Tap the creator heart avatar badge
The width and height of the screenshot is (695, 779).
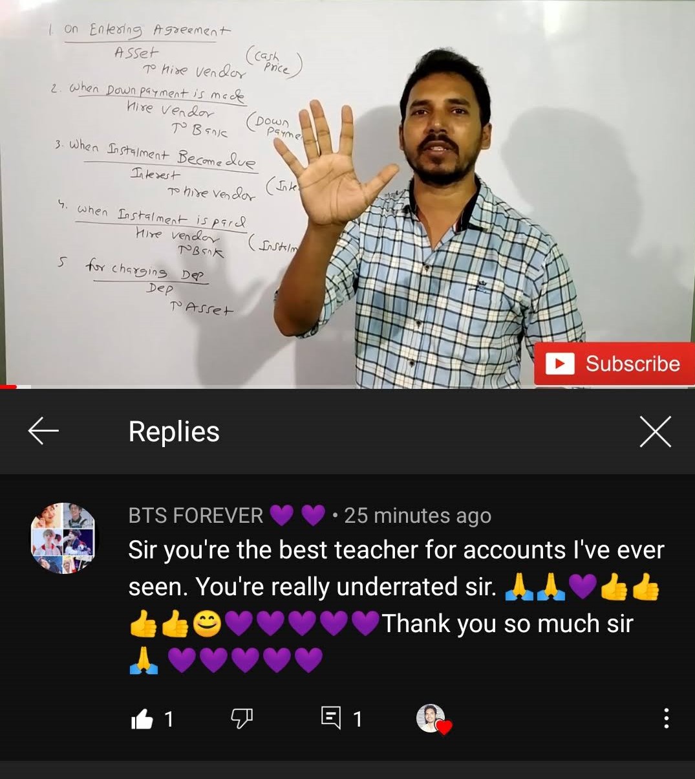433,719
